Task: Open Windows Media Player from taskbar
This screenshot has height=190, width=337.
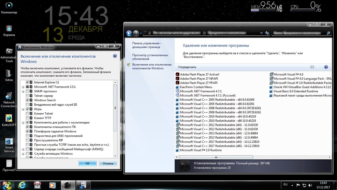Action: click(52, 185)
